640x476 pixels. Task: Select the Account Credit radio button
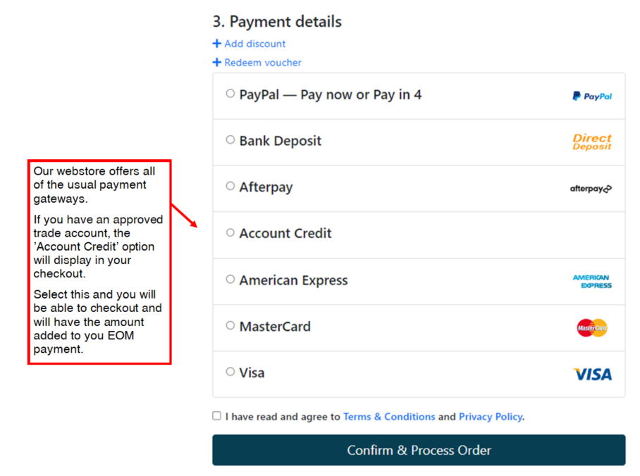(x=230, y=232)
